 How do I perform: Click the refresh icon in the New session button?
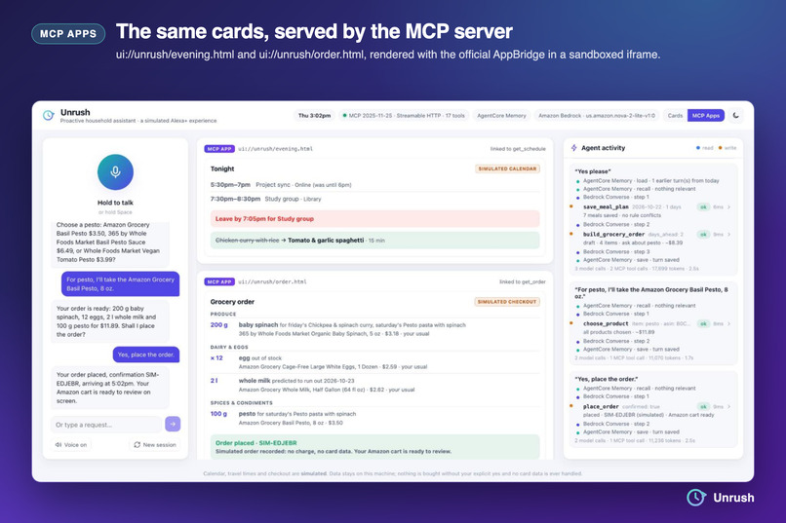137,444
